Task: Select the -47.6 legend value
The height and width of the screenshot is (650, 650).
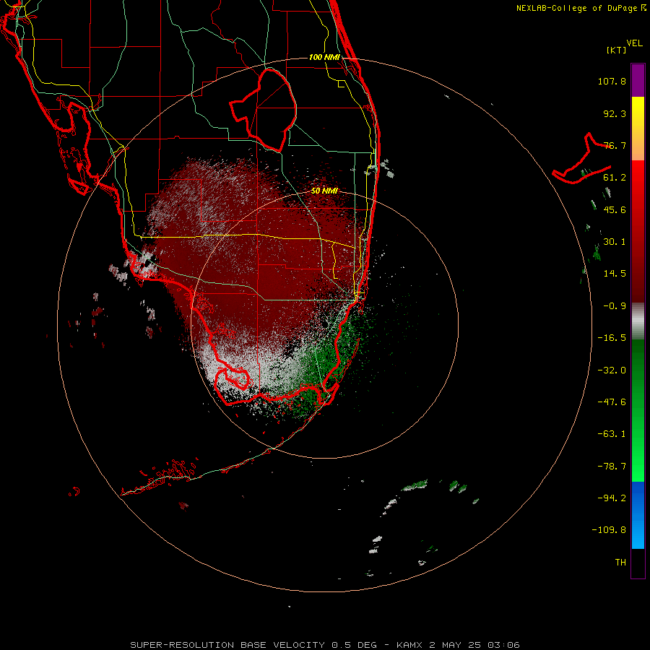Action: point(612,402)
